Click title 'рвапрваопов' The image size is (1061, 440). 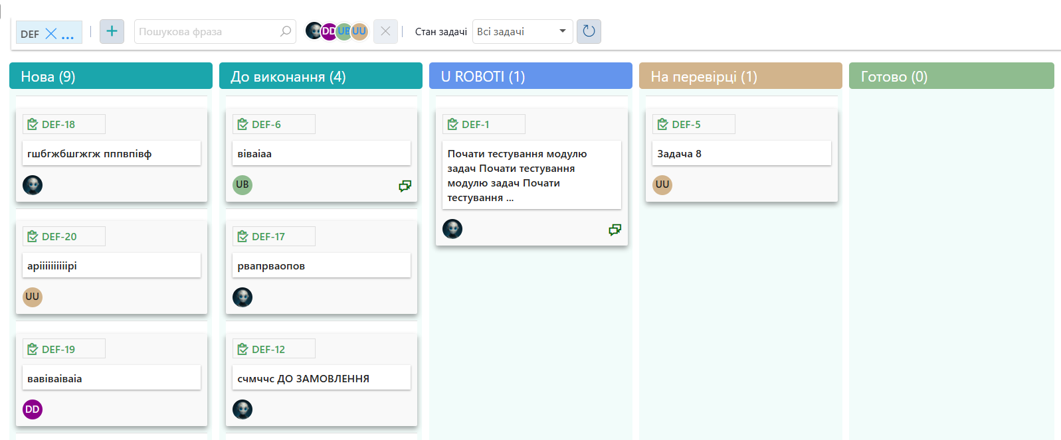(x=271, y=266)
